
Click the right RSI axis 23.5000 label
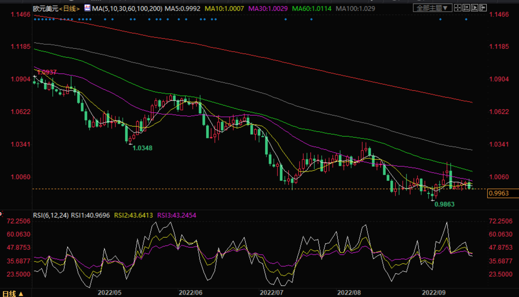[501, 274]
